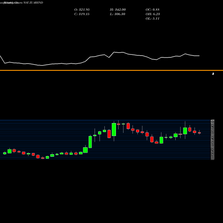Click the lowest small red candle at chart bottom
This screenshot has width=223, height=223.
(43, 158)
